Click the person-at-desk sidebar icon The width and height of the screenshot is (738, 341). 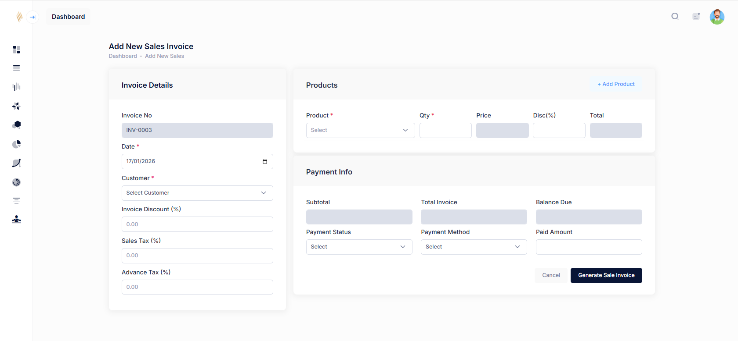pos(16,220)
